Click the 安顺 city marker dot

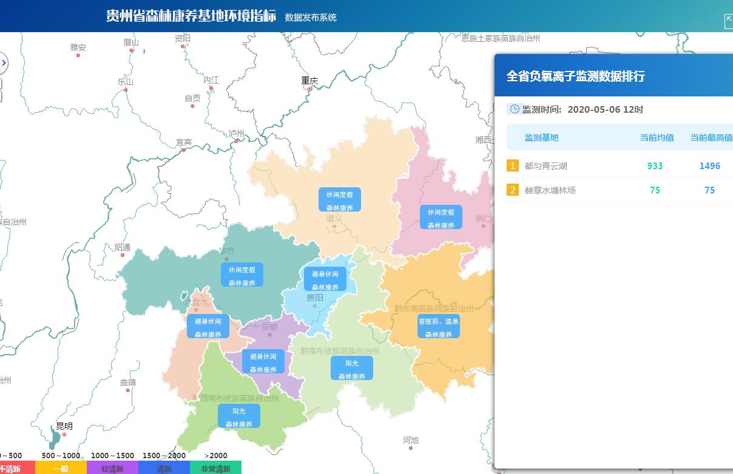click(270, 335)
